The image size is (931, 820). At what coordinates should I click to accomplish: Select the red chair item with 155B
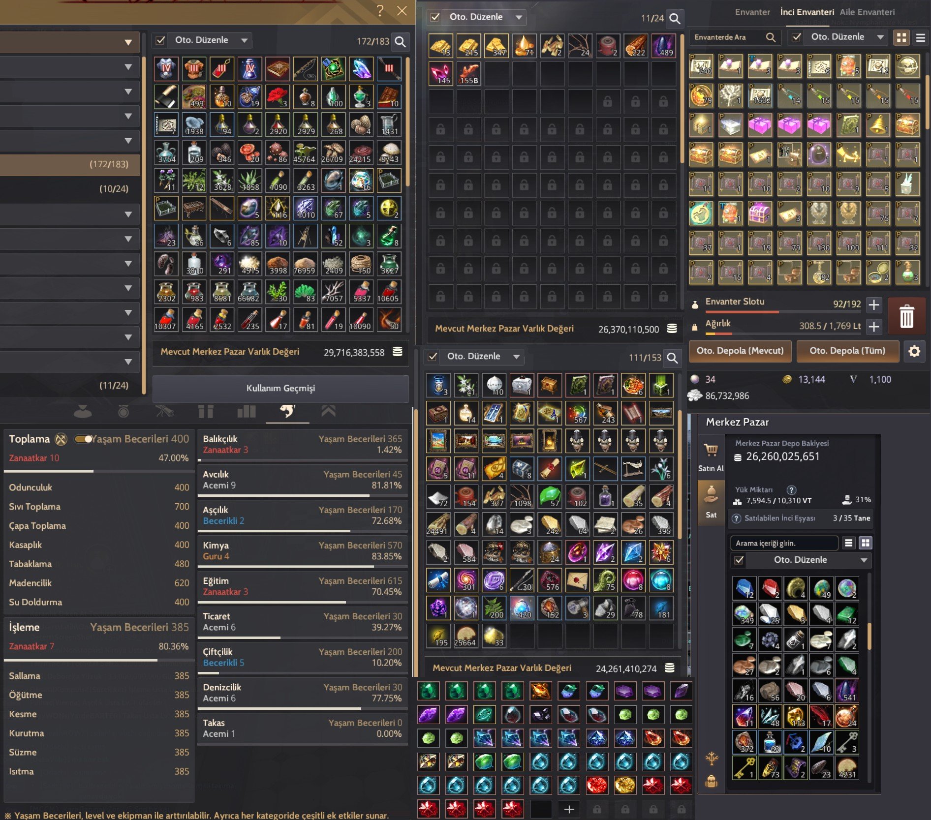coord(468,74)
